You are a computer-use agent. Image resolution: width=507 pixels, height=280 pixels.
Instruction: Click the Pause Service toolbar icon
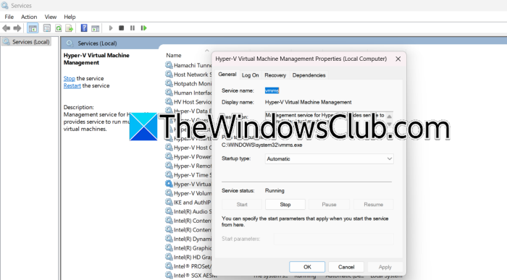[133, 28]
